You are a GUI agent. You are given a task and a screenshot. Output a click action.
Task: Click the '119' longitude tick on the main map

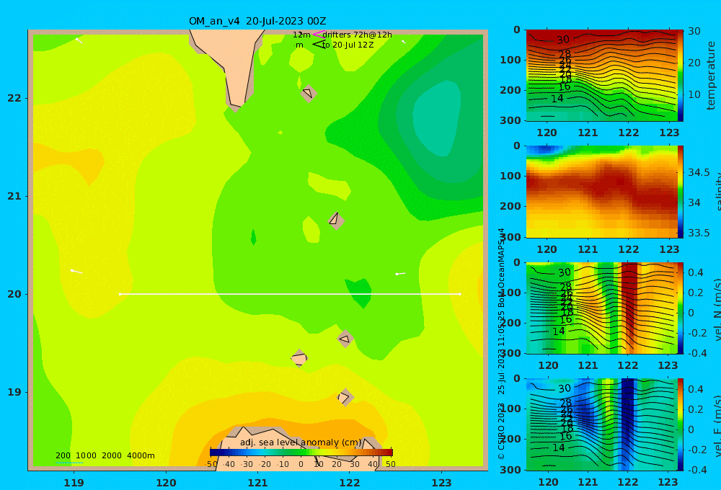(x=74, y=483)
